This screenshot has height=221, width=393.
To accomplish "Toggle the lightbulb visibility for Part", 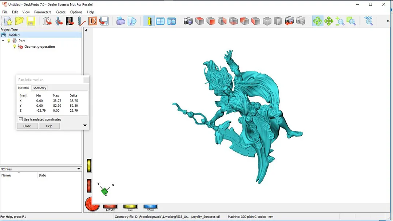I will click(9, 41).
